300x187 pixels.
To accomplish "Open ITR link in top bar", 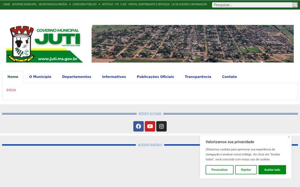I will click(x=117, y=4).
